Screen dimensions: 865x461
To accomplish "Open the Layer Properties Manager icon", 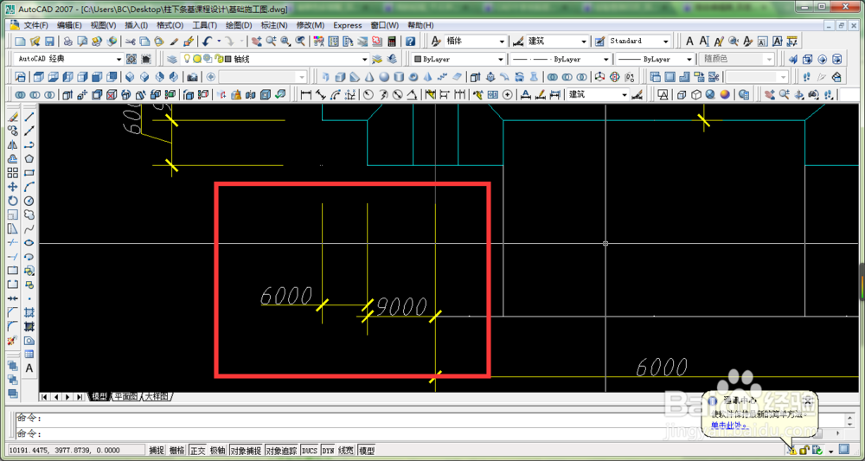I will tap(171, 59).
